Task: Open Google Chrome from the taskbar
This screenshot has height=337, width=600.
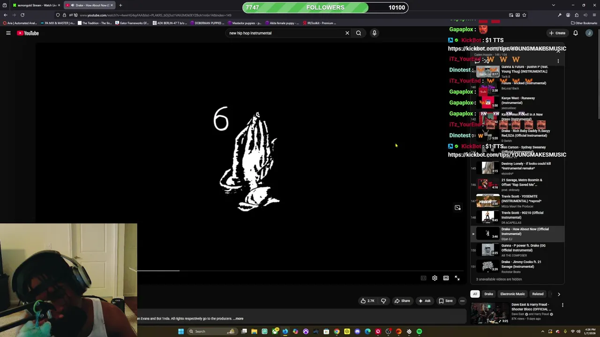Action: pyautogui.click(x=337, y=331)
